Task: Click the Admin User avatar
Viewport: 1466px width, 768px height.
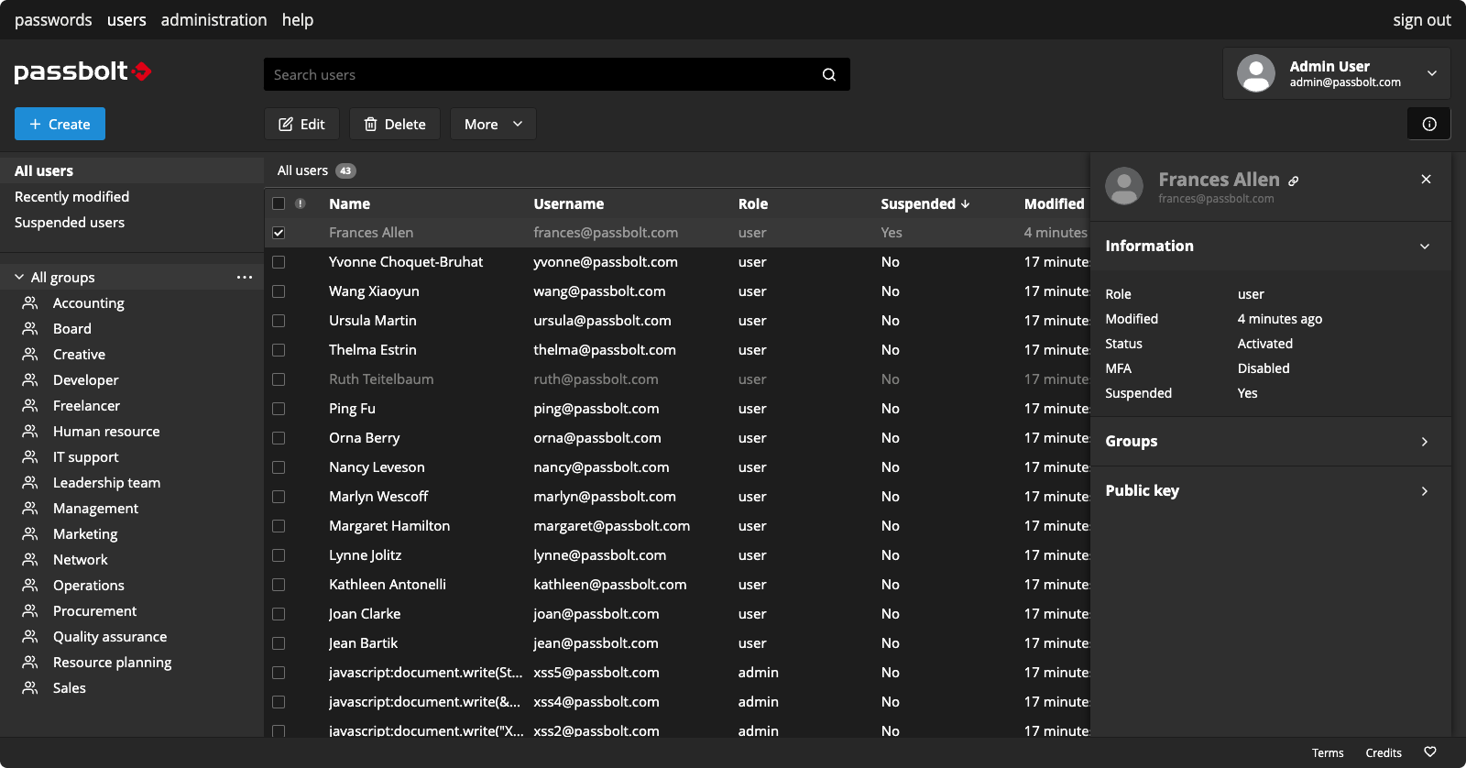Action: [1256, 73]
